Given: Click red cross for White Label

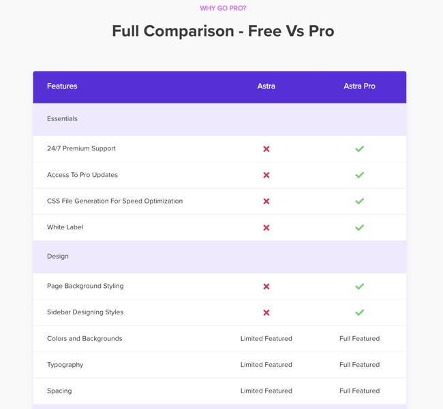Looking at the screenshot, I should click(266, 227).
